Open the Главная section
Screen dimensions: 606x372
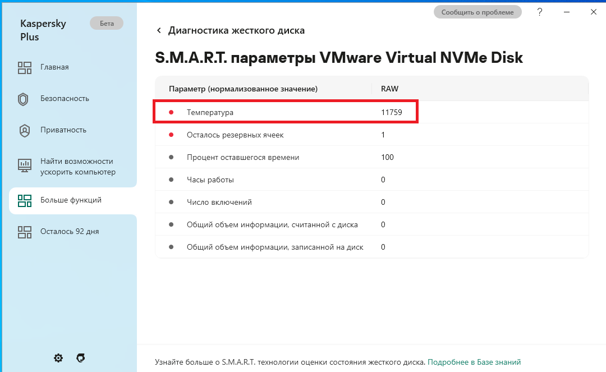54,67
